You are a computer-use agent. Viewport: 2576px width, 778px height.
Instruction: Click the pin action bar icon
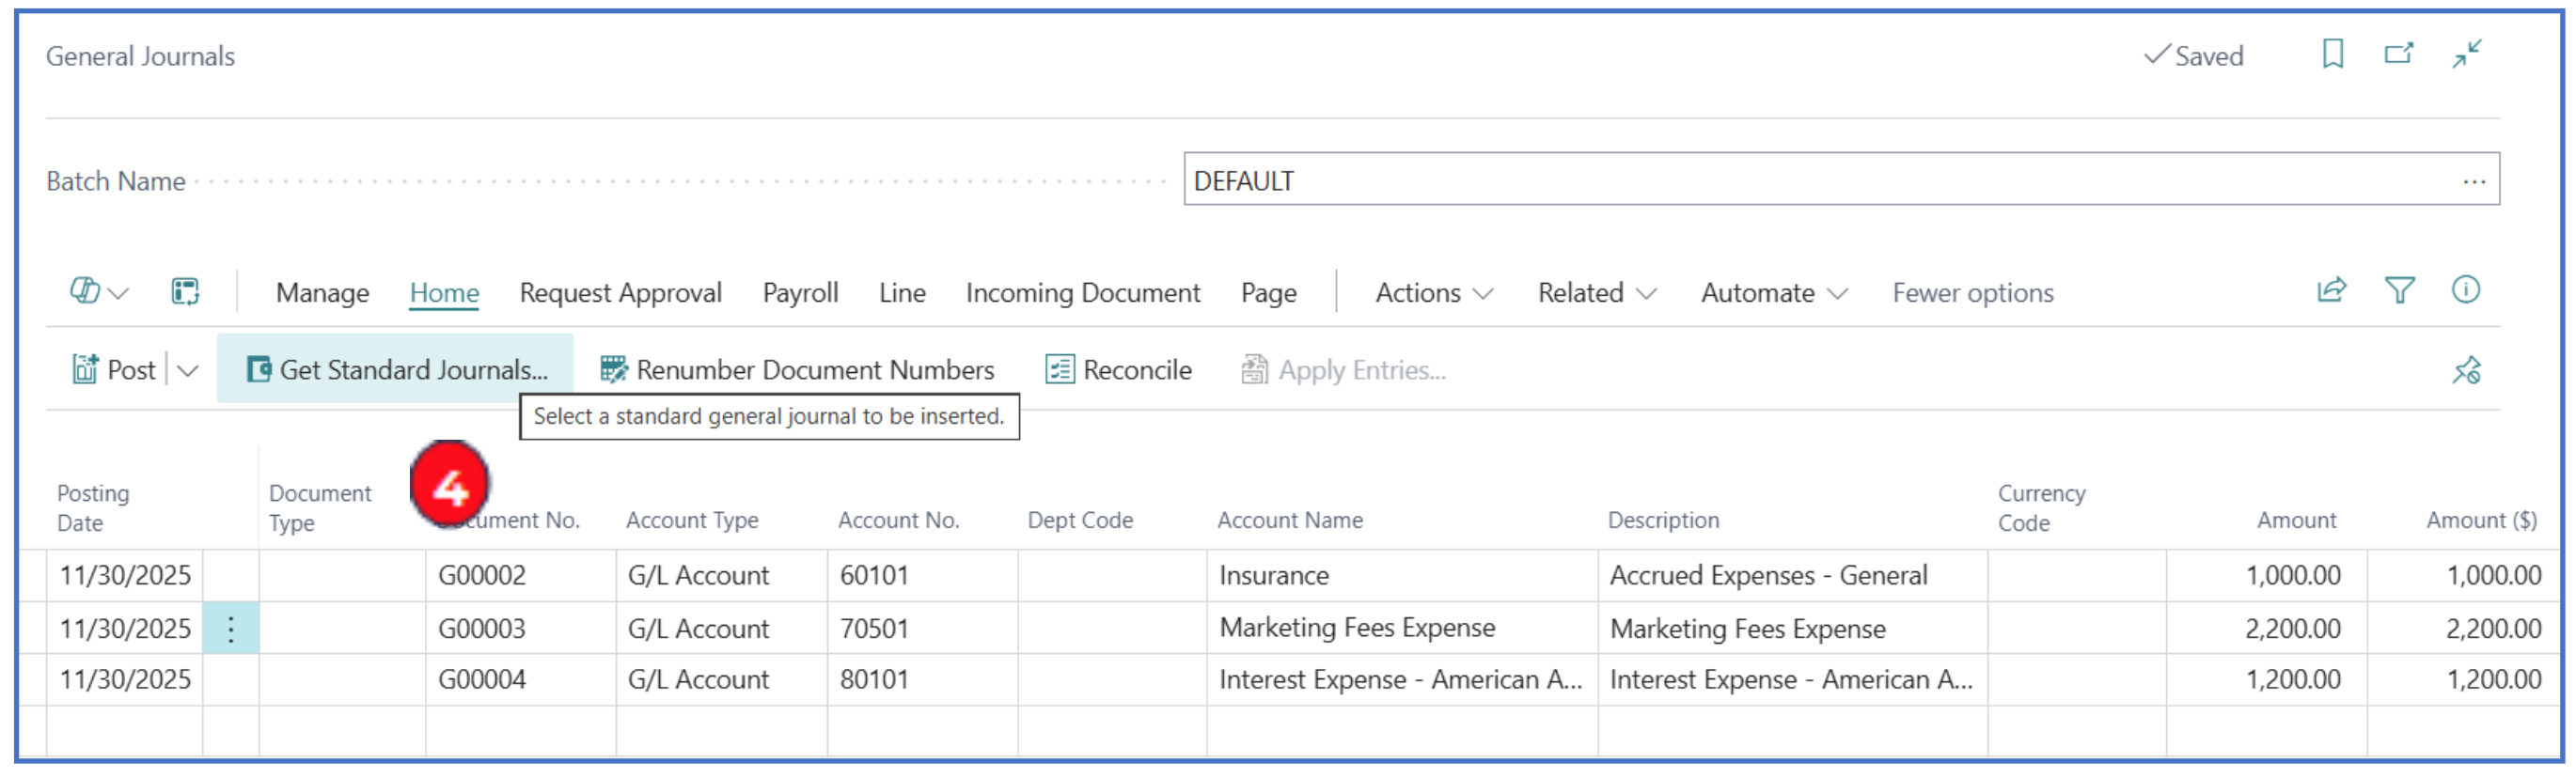pyautogui.click(x=2466, y=371)
